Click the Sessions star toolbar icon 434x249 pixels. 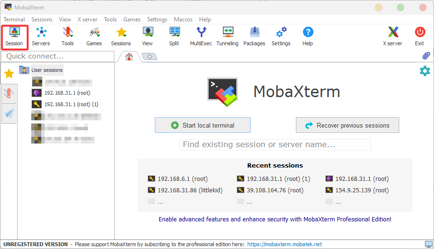point(121,37)
